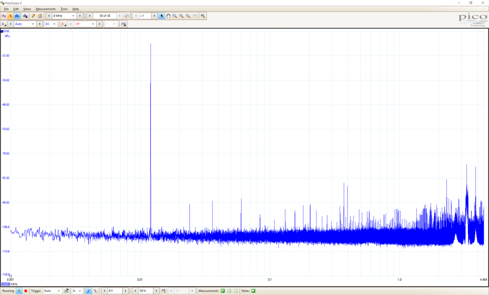Stop capture with red square button
The image size is (489, 295).
click(26, 291)
